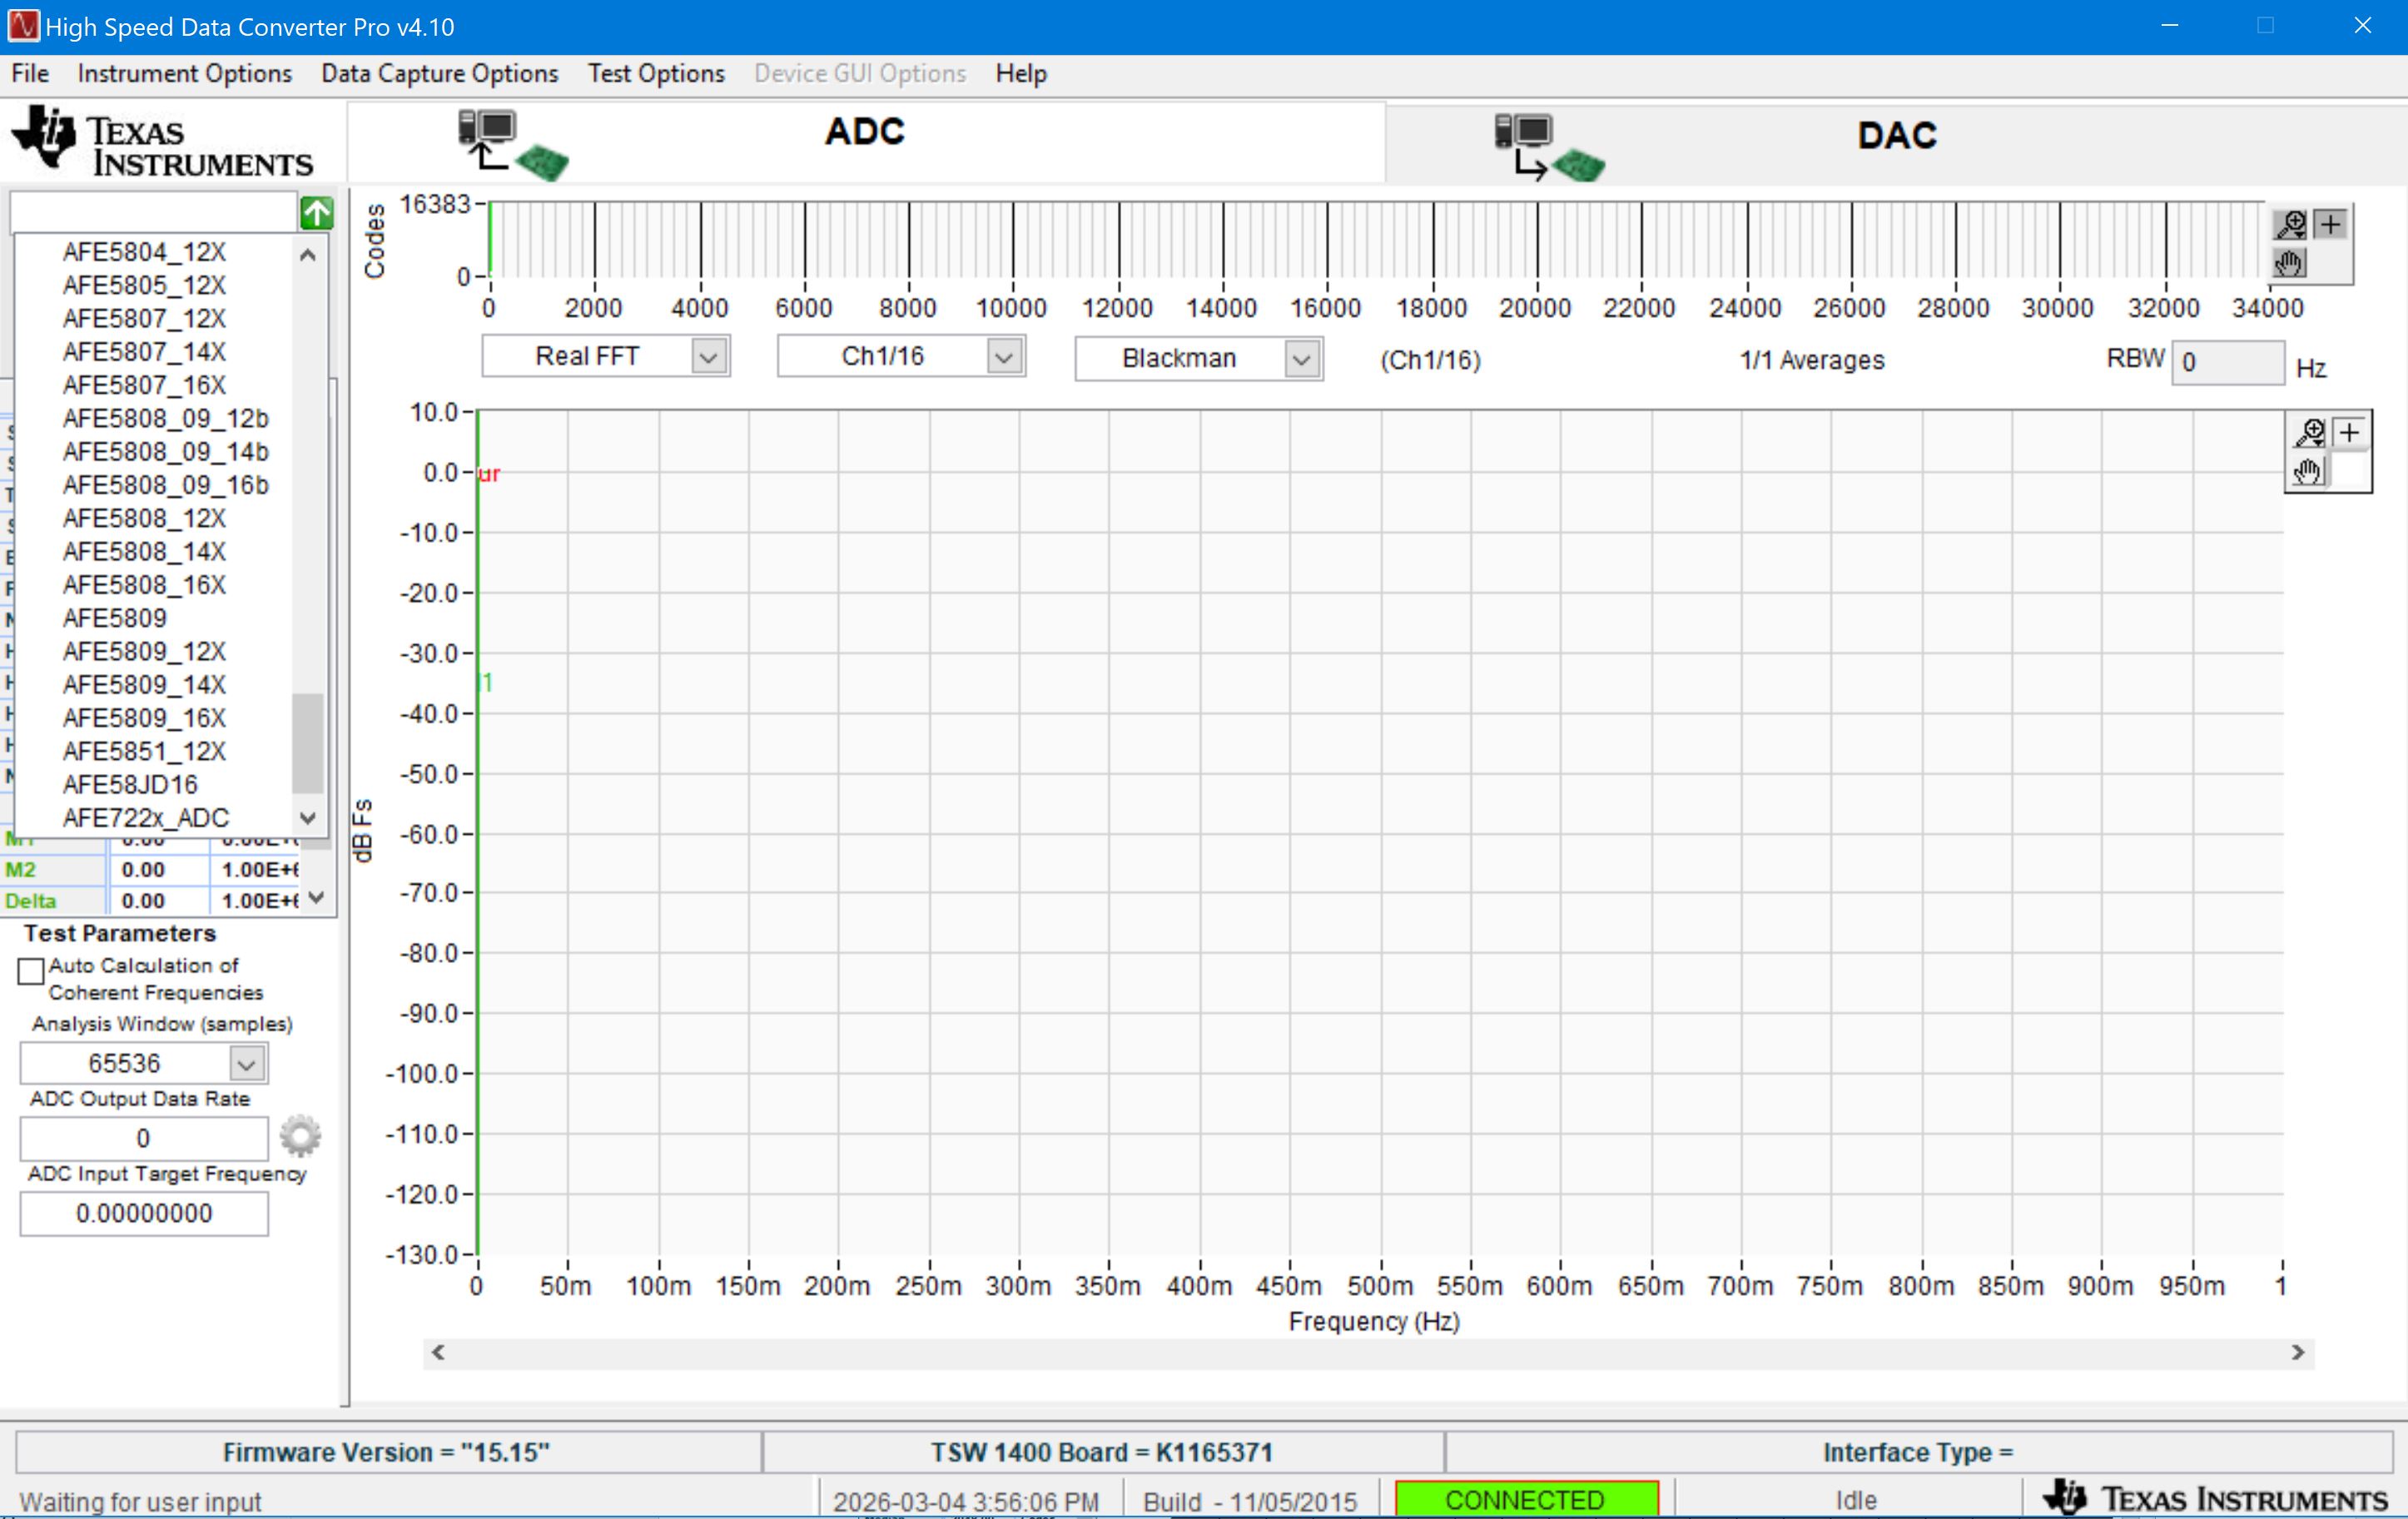
Task: Open the File menu
Action: pyautogui.click(x=30, y=73)
